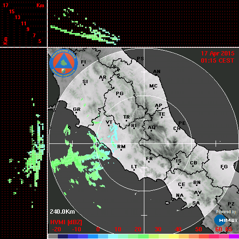Click the 'RM' city label on the map
Screen dimensions: 239x239
click(121, 146)
